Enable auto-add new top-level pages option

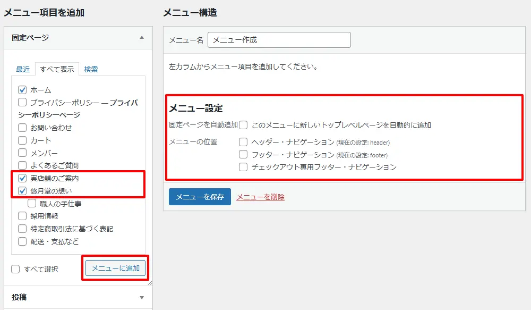pyautogui.click(x=243, y=125)
